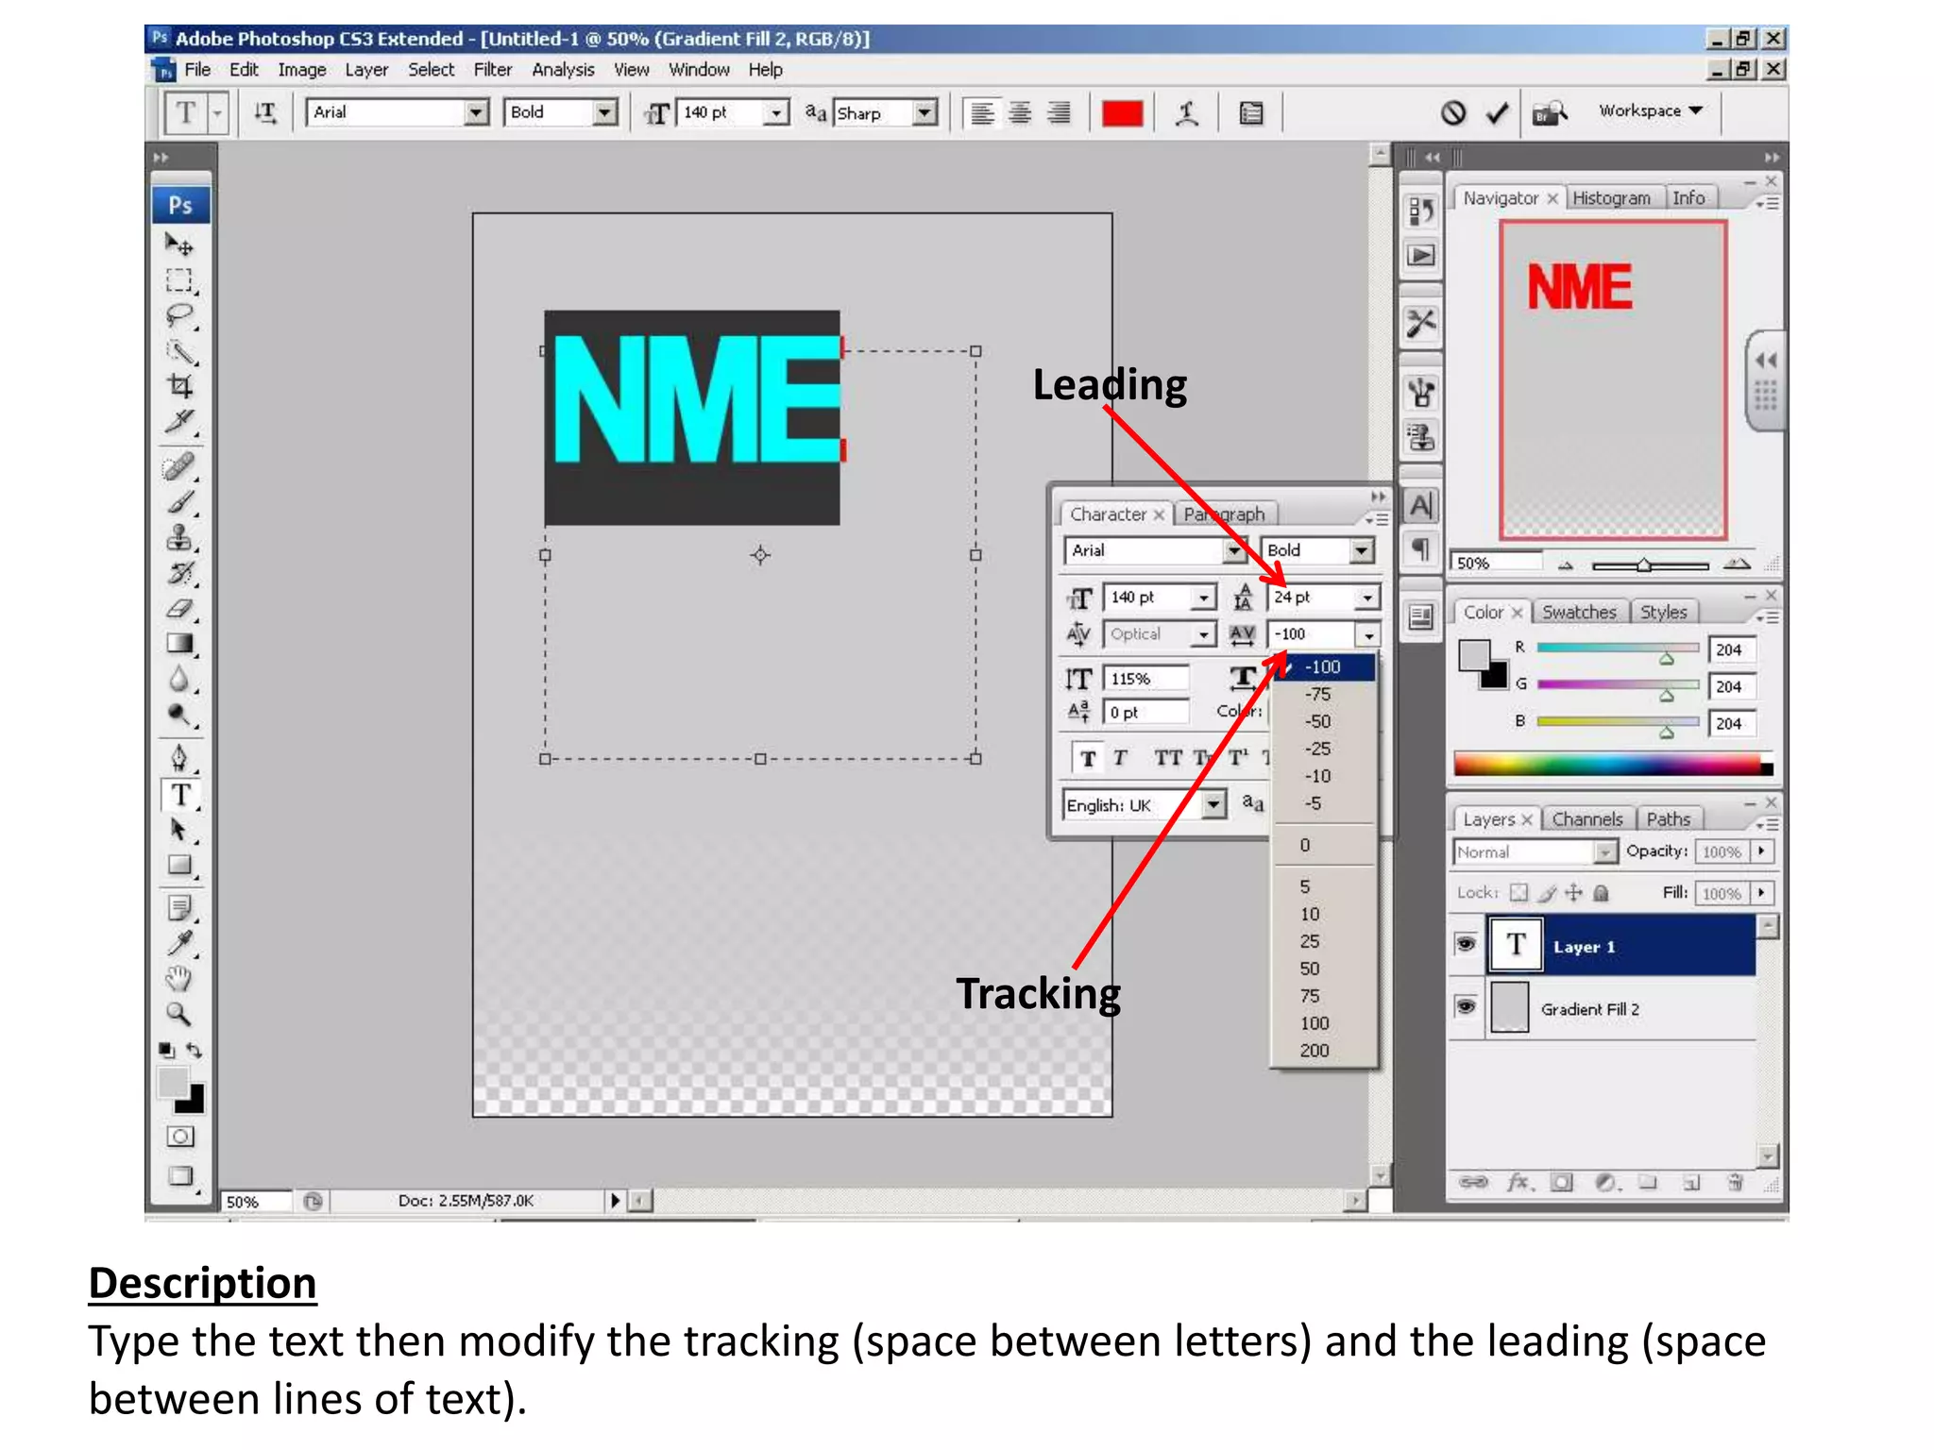Viewport: 1934px width, 1450px height.
Task: Select the Zoom tool
Action: pyautogui.click(x=179, y=1015)
